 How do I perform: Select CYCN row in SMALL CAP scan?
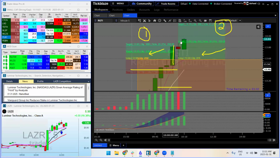(x=45, y=20)
